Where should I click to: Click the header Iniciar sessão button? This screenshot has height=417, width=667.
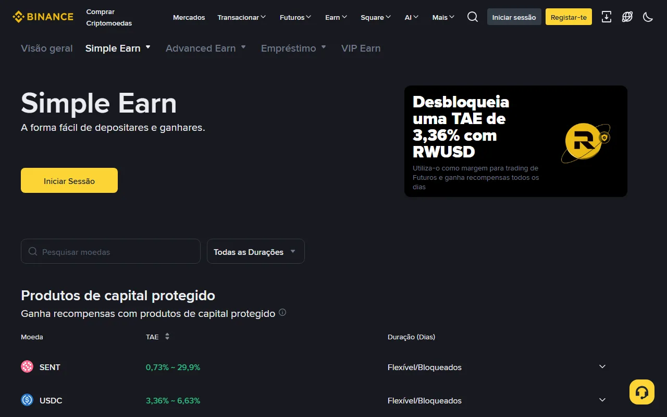[x=514, y=17]
